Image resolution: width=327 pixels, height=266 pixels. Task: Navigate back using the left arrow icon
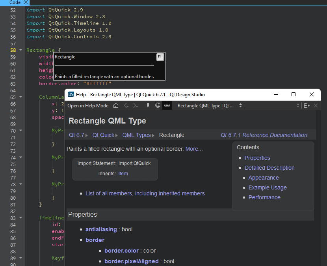[126, 105]
